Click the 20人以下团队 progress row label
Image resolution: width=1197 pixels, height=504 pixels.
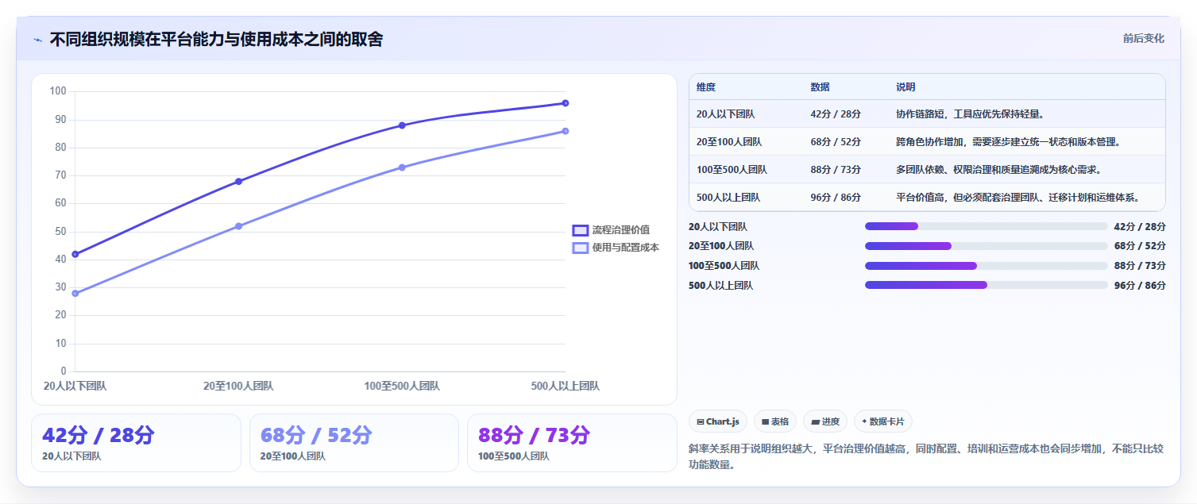pos(718,227)
